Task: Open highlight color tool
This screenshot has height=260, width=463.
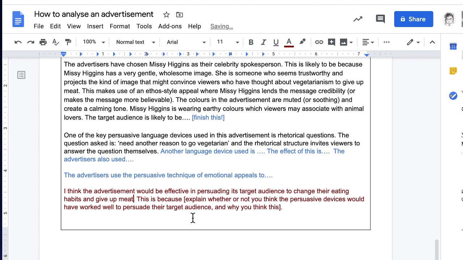Action: pyautogui.click(x=302, y=42)
